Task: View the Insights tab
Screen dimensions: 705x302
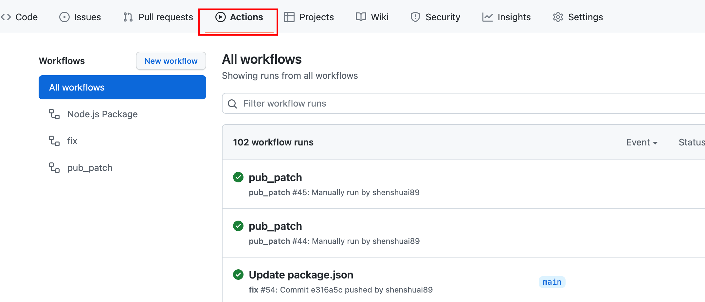Action: [x=506, y=17]
